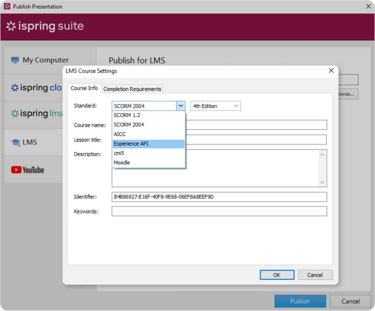
Task: Click the "Identifier:" label
Action: 85,197
